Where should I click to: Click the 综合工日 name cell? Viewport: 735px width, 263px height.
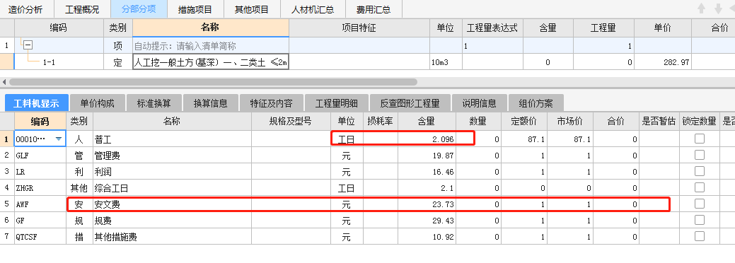[172, 188]
